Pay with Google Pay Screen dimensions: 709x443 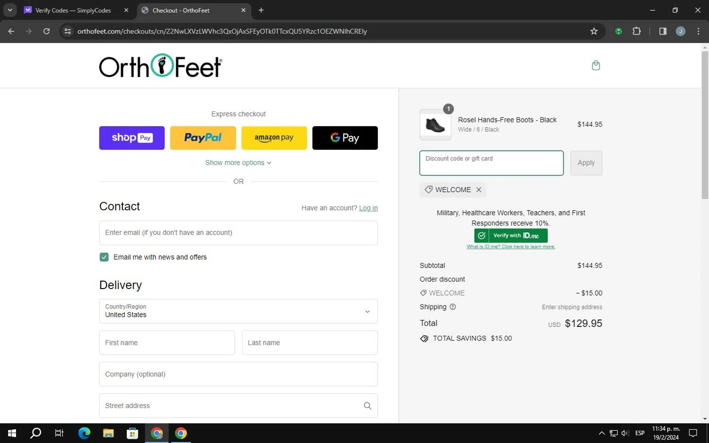(x=345, y=138)
